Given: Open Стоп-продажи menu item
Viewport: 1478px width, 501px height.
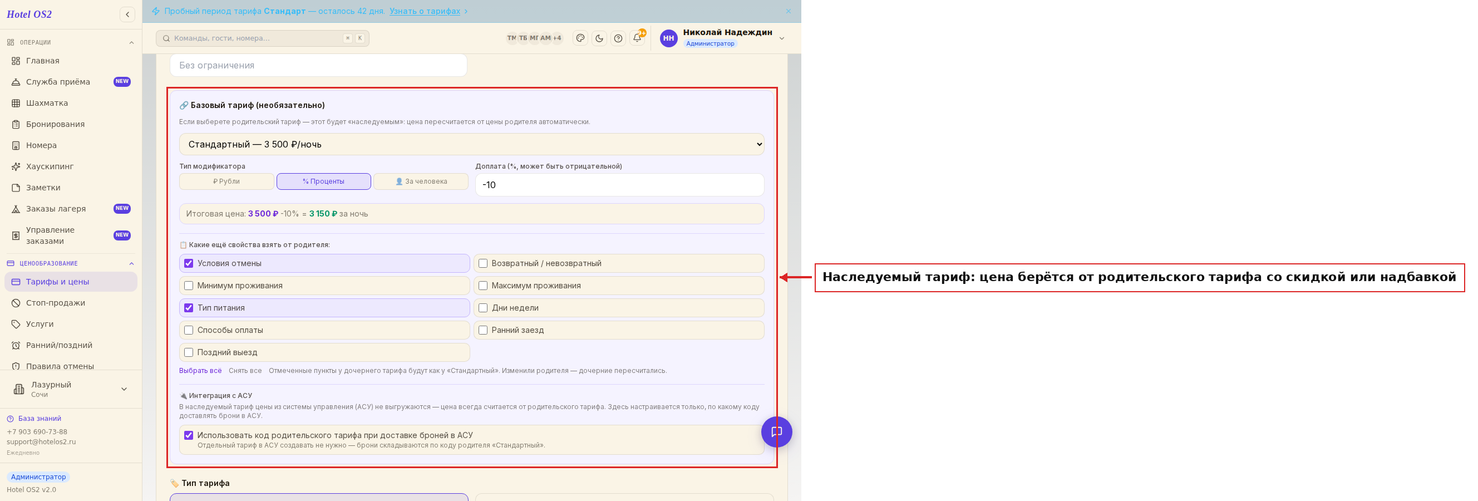Looking at the screenshot, I should pos(71,303).
